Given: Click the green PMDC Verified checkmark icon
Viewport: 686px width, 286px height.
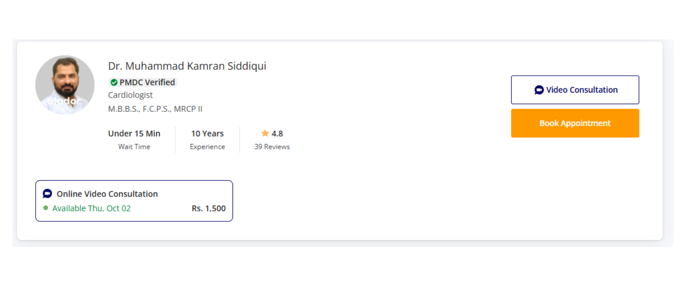Looking at the screenshot, I should pyautogui.click(x=114, y=83).
